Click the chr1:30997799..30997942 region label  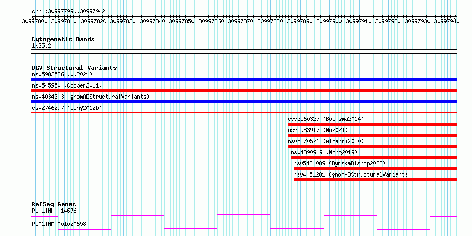[x=68, y=12]
